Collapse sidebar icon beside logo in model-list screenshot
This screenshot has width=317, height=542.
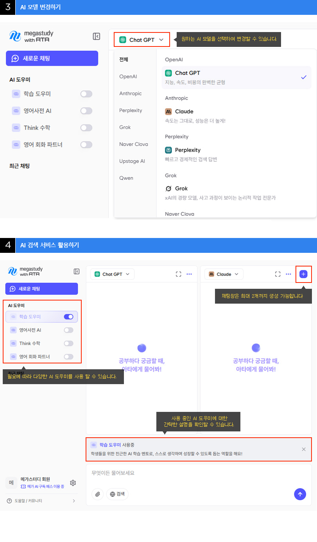point(97,36)
